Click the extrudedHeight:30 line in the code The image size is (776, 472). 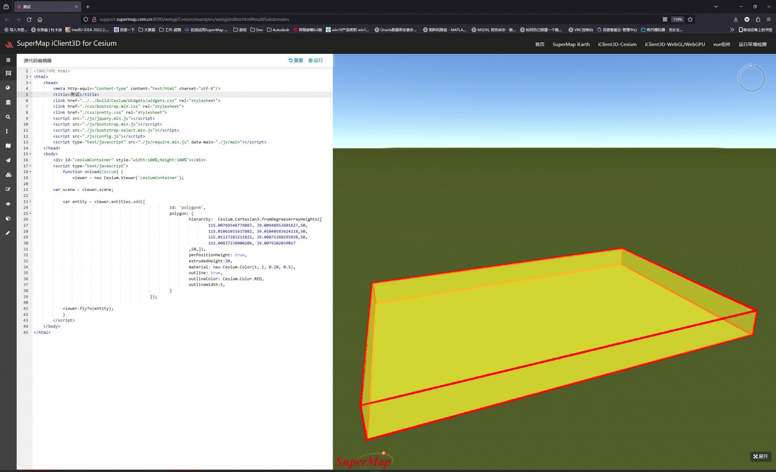(x=210, y=261)
